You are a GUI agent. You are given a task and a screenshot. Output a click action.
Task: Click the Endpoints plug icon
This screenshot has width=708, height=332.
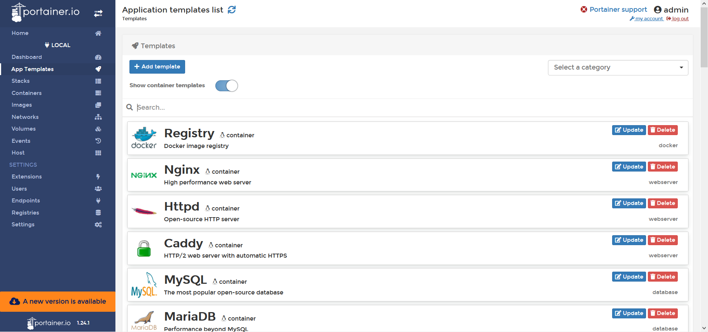coord(98,201)
